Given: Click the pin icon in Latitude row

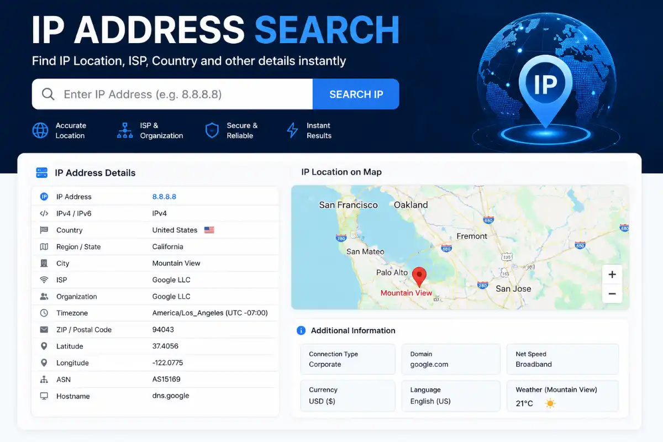Looking at the screenshot, I should pyautogui.click(x=44, y=346).
